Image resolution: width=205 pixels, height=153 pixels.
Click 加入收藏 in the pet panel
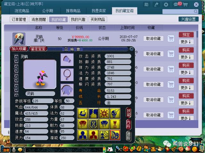point(19,49)
